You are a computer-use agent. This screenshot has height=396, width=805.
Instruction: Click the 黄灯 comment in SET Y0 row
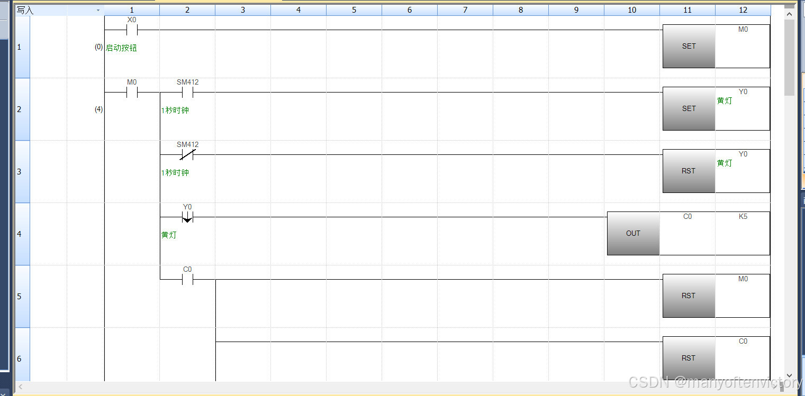point(725,100)
